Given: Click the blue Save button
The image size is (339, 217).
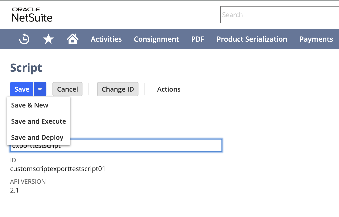Looking at the screenshot, I should point(22,89).
